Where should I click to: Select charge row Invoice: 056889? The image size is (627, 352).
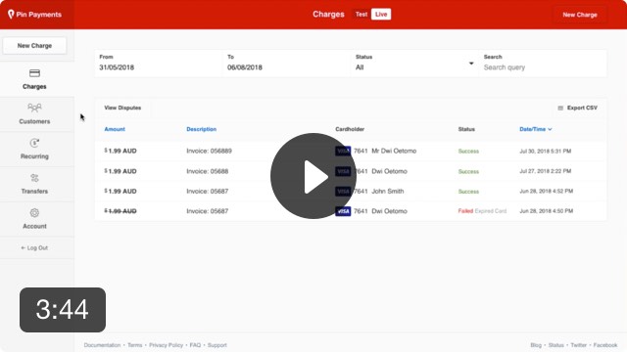(351, 151)
